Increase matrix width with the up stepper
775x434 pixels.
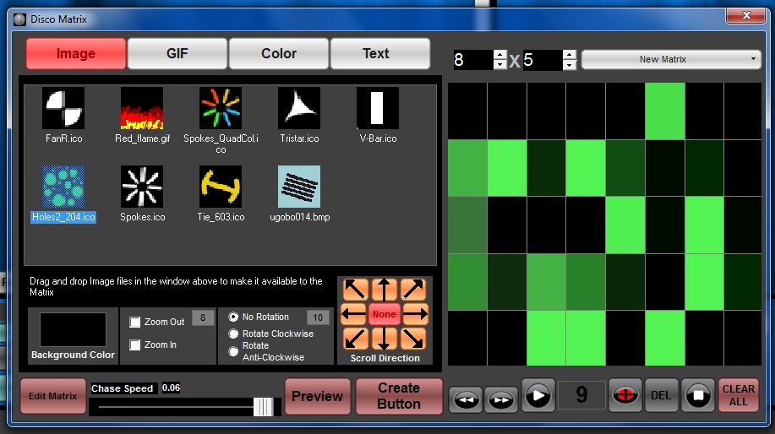(x=499, y=55)
